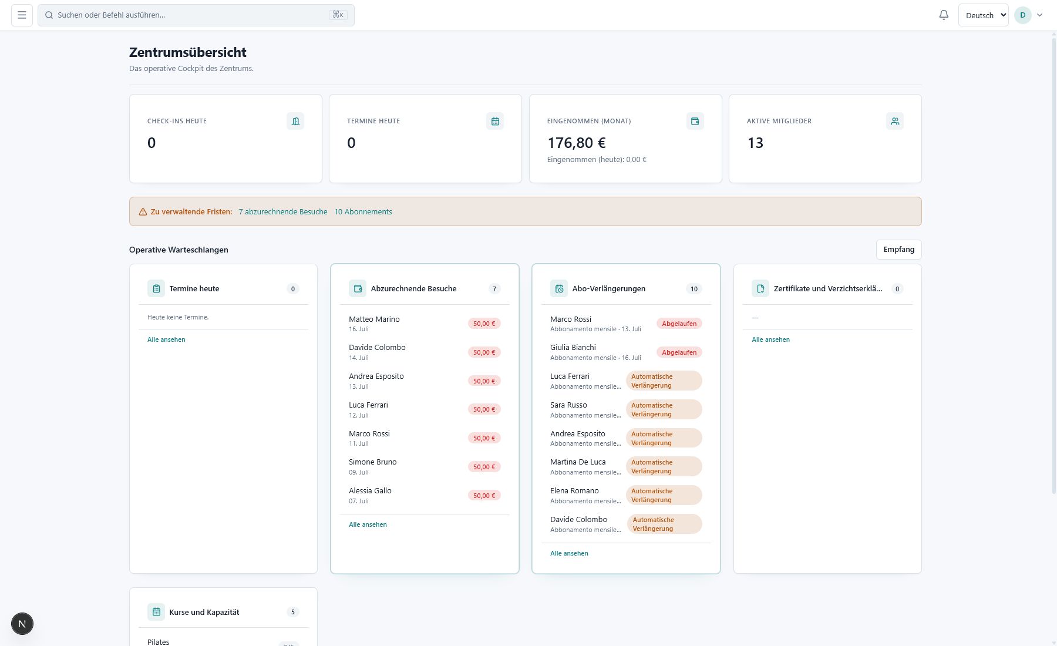The width and height of the screenshot is (1057, 646).
Task: Click the Aktive Mitglieder value 13
Action: click(755, 143)
